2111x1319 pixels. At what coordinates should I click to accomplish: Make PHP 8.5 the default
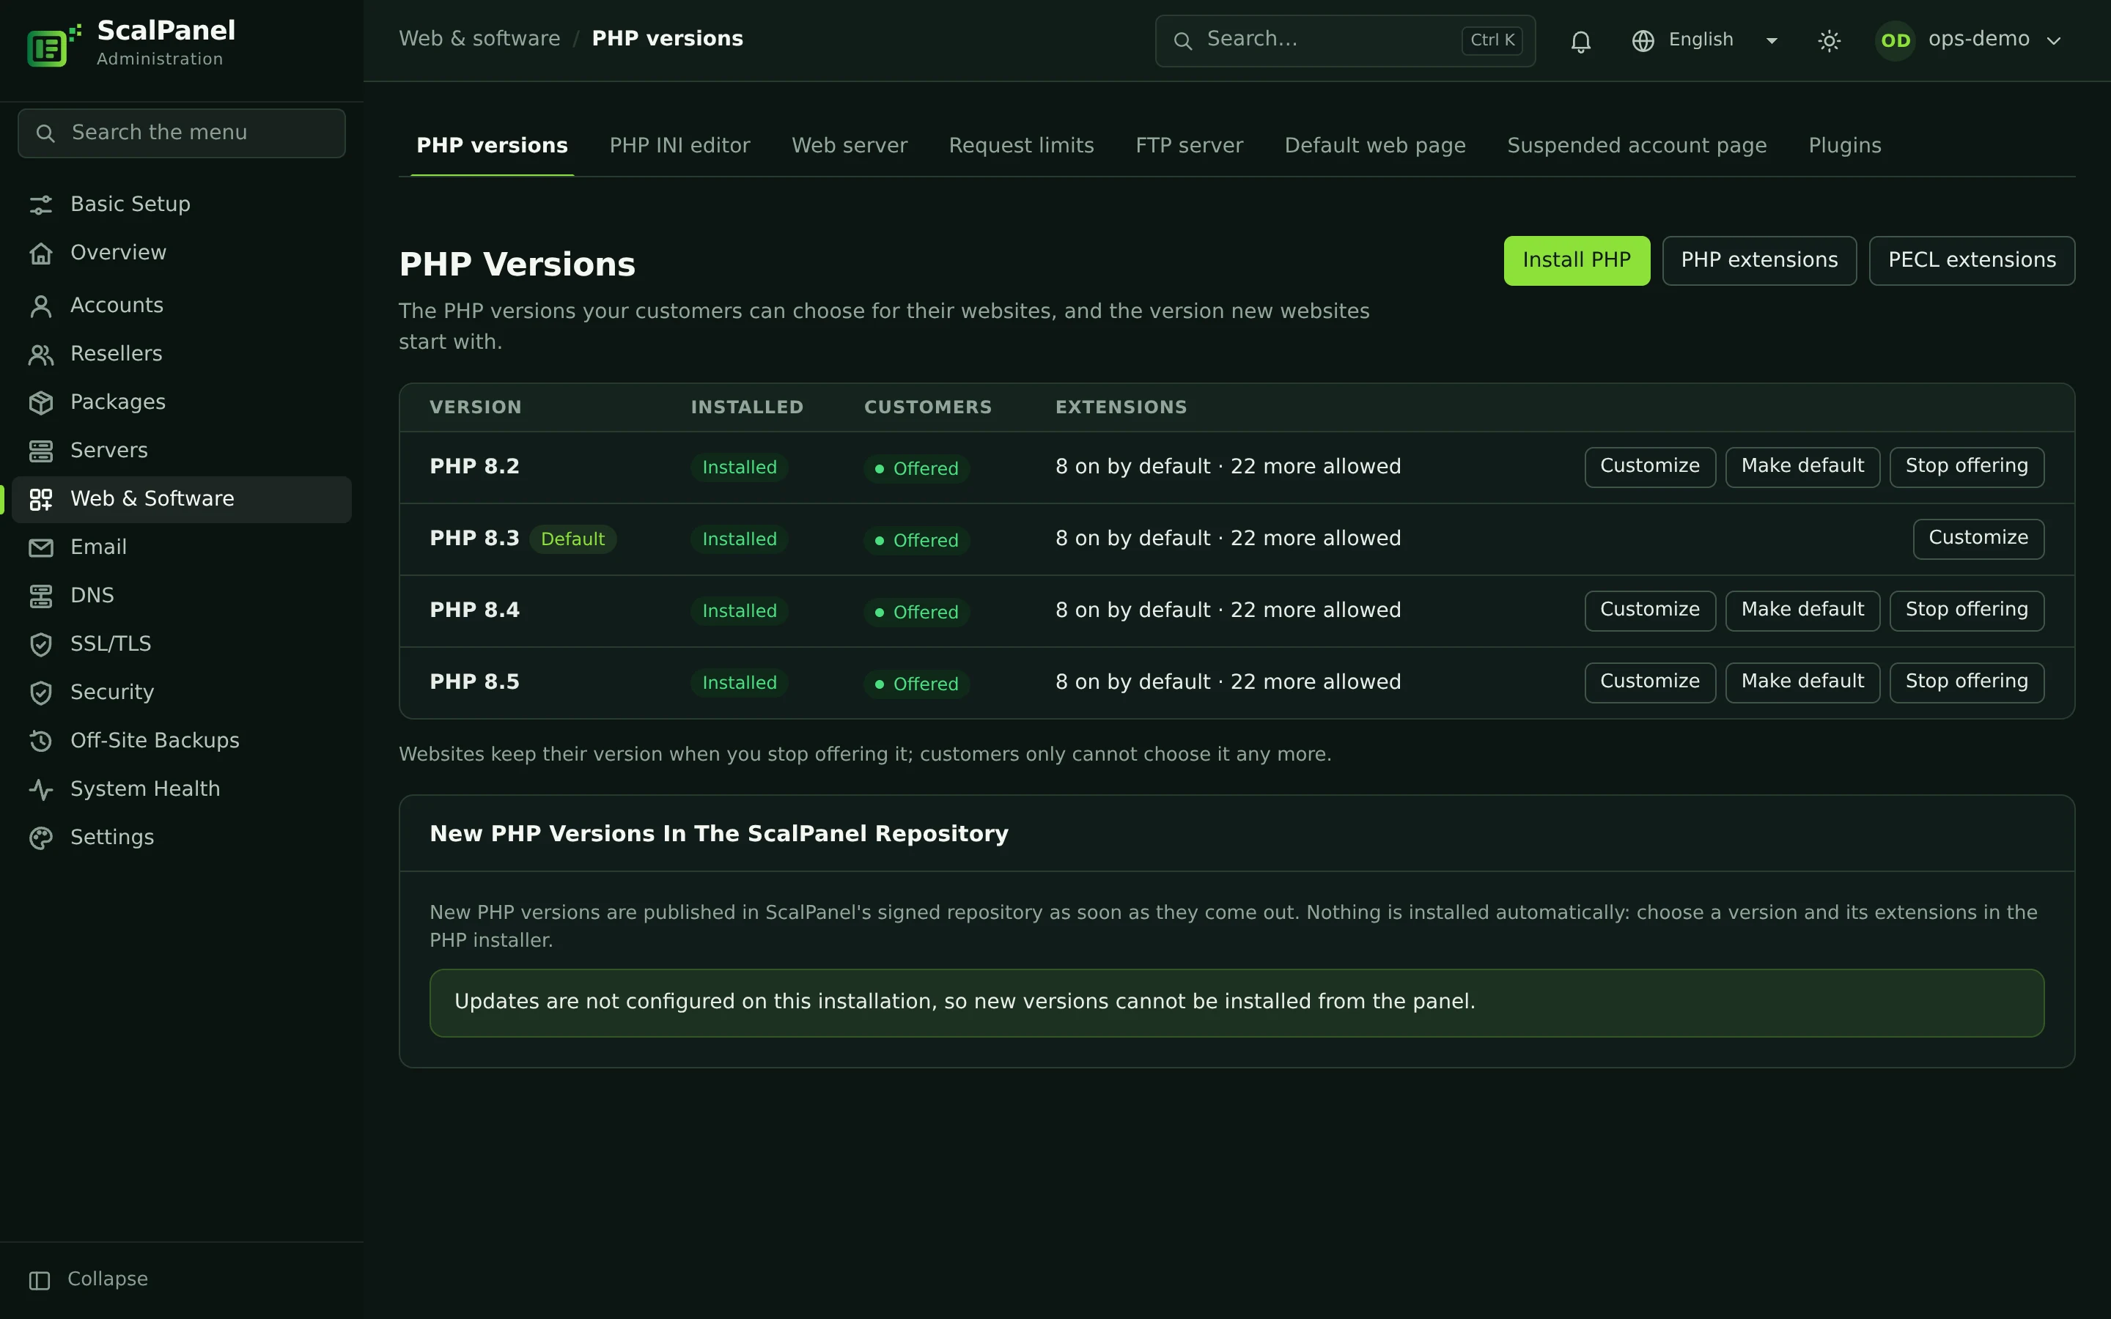point(1802,682)
